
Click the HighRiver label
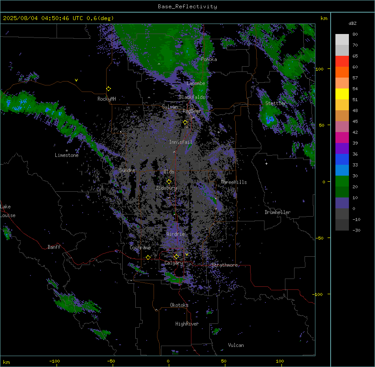(x=187, y=324)
